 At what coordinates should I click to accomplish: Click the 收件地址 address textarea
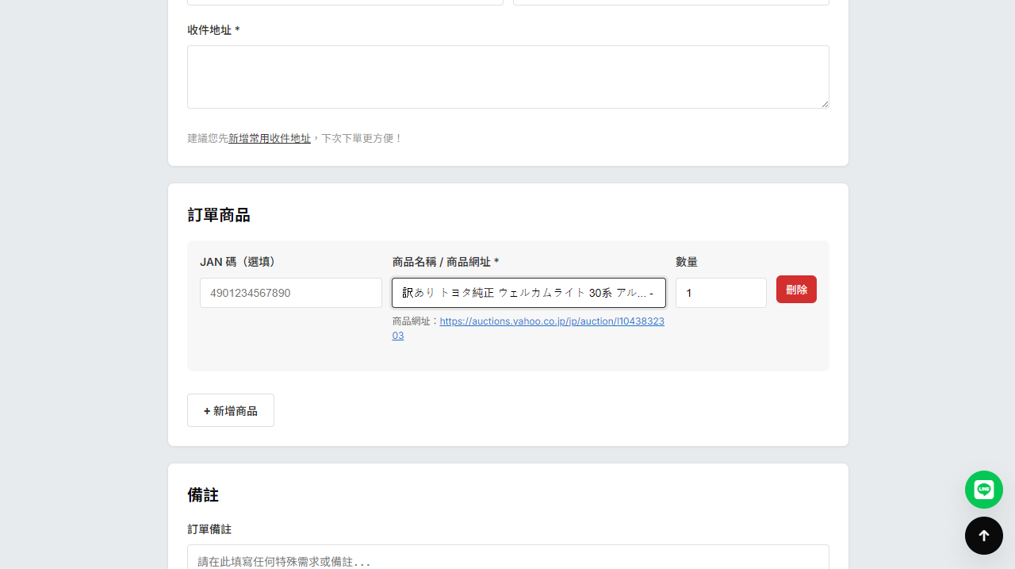(508, 77)
